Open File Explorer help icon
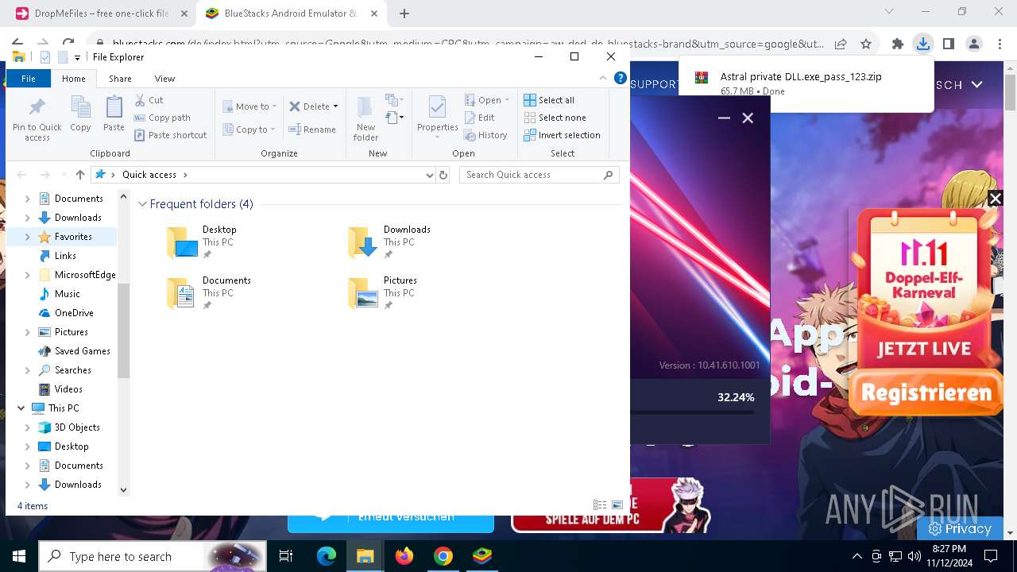 pos(621,78)
